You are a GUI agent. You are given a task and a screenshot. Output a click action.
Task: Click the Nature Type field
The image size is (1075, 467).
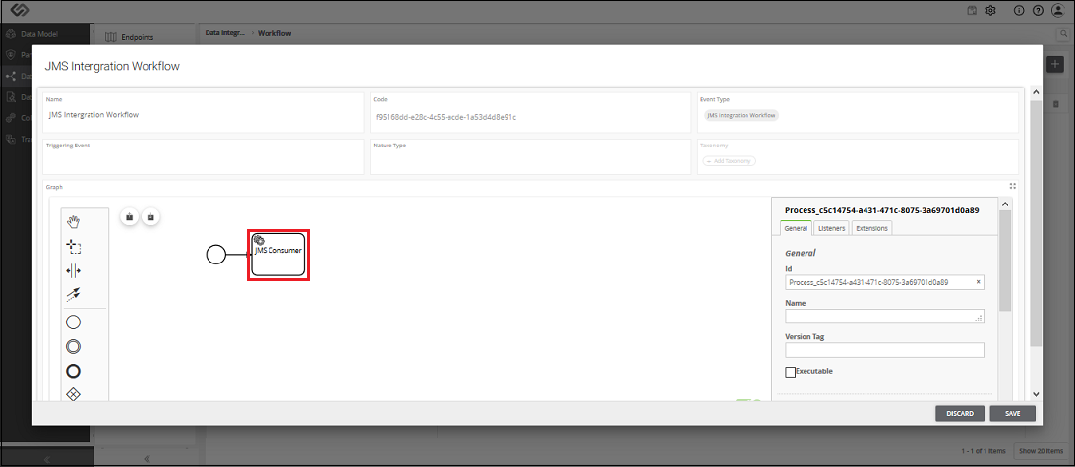(x=530, y=157)
